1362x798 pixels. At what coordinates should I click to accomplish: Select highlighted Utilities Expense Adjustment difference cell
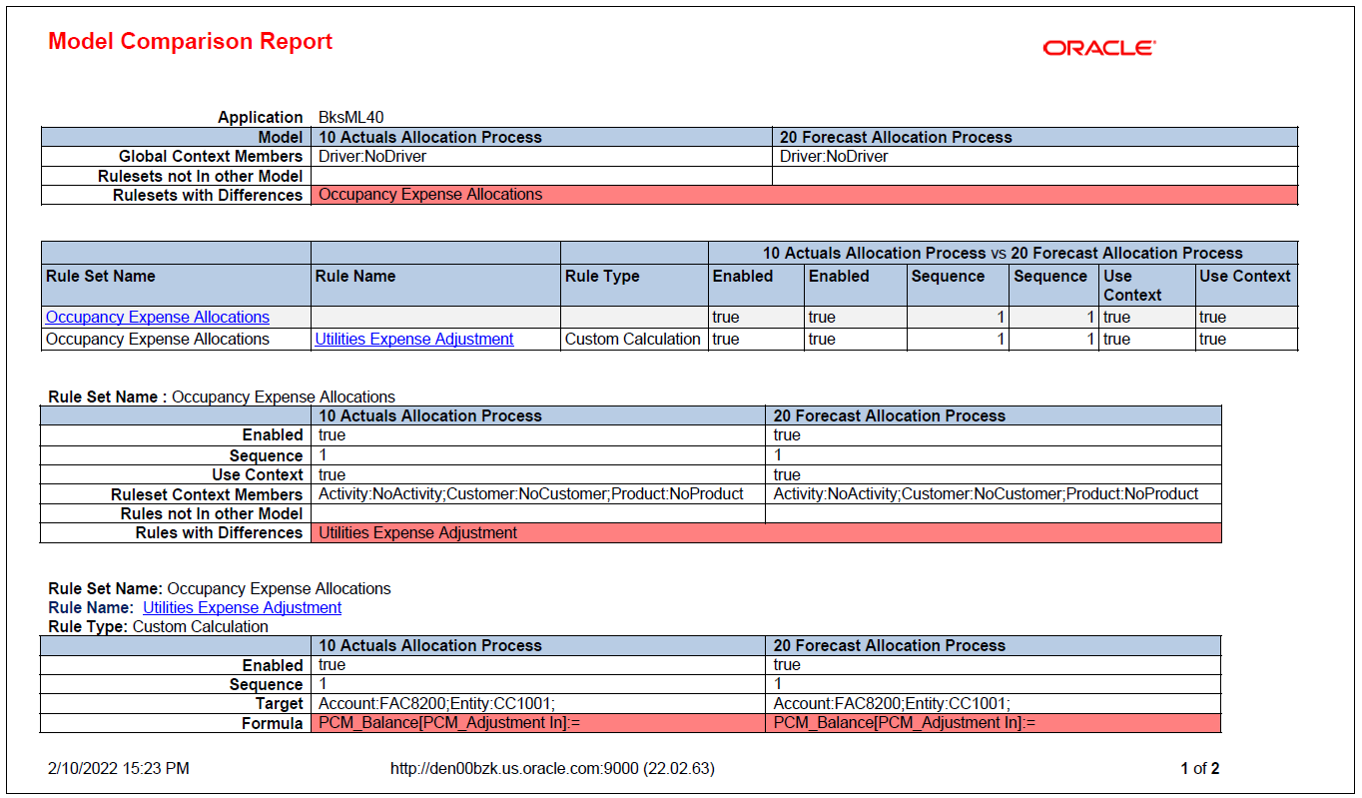pos(766,533)
